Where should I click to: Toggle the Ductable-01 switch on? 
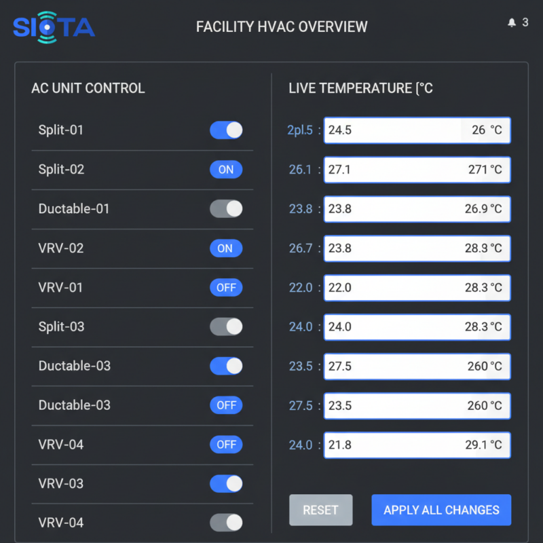pos(226,208)
